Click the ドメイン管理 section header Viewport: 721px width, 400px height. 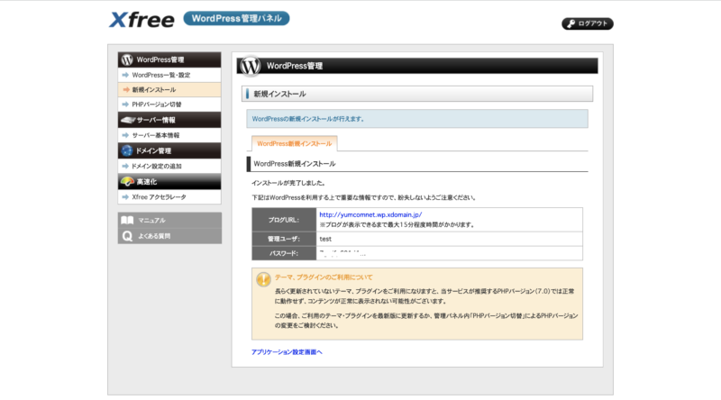point(169,150)
